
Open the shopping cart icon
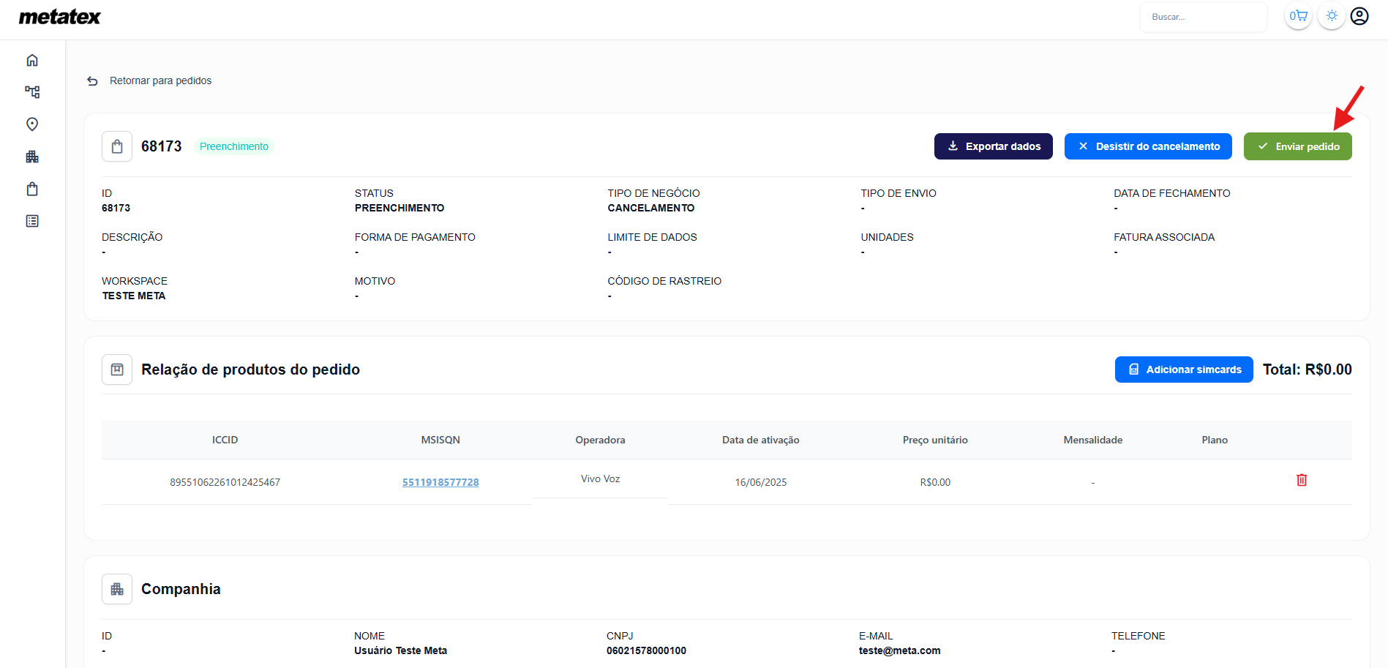click(x=1298, y=16)
